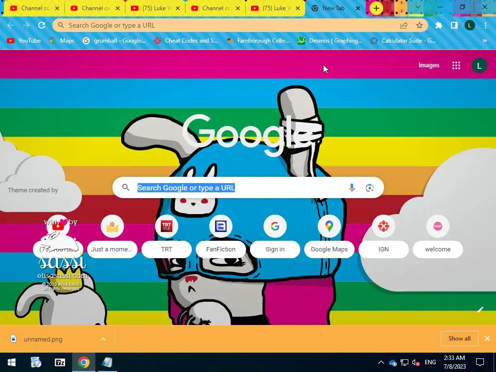Switch to the first Channel tab
Image resolution: width=496 pixels, height=372 pixels.
(x=34, y=8)
